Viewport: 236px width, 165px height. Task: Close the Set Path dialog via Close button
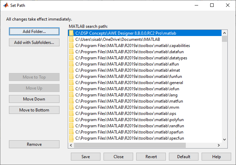(118, 156)
